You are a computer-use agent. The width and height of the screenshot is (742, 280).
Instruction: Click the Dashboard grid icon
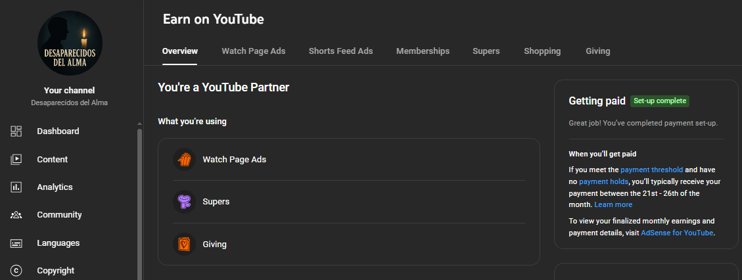tap(16, 131)
